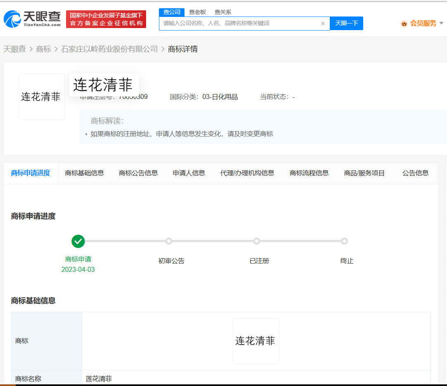Viewport: 447px width, 386px height.
Task: Go to 商标 in the breadcrumb
Action: (x=44, y=49)
